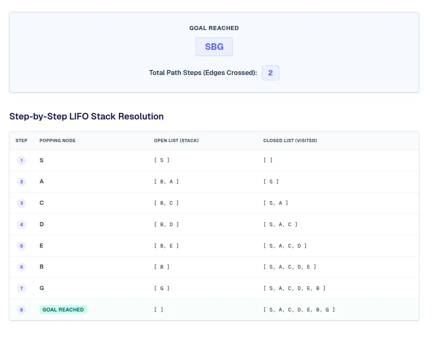The height and width of the screenshot is (337, 437).
Task: Click the empty closed list in step 1
Action: (x=268, y=160)
